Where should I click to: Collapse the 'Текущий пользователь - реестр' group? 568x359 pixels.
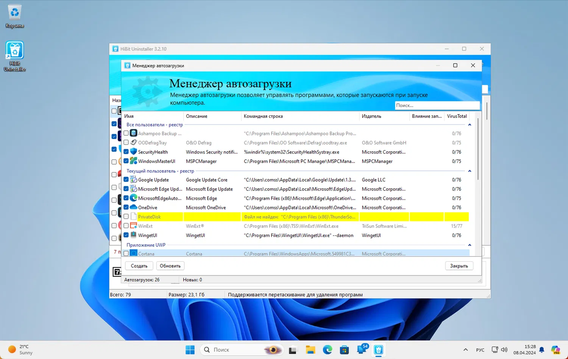pos(470,171)
